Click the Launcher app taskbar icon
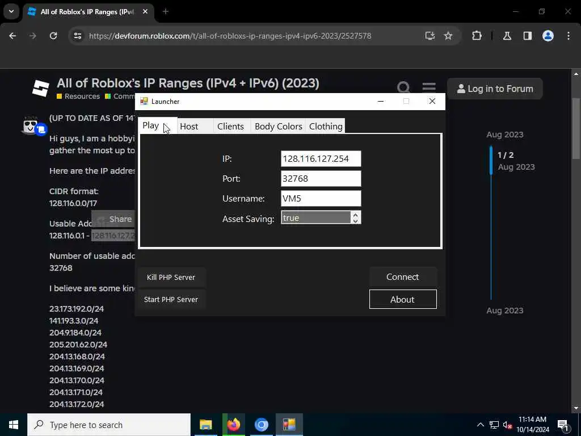 pyautogui.click(x=289, y=425)
